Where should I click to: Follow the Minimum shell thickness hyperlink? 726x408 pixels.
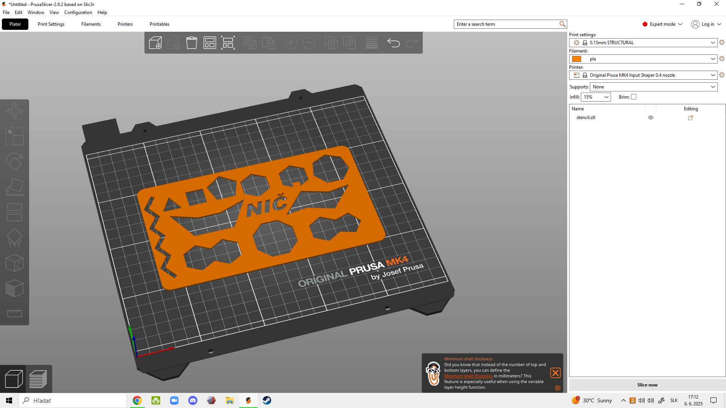pos(468,376)
